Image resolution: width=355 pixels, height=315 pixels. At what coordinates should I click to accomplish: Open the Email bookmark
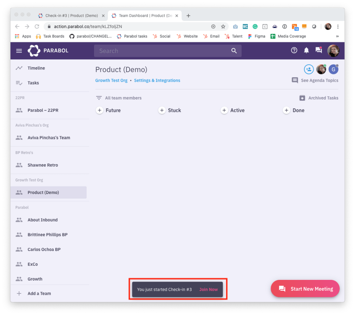tap(211, 36)
